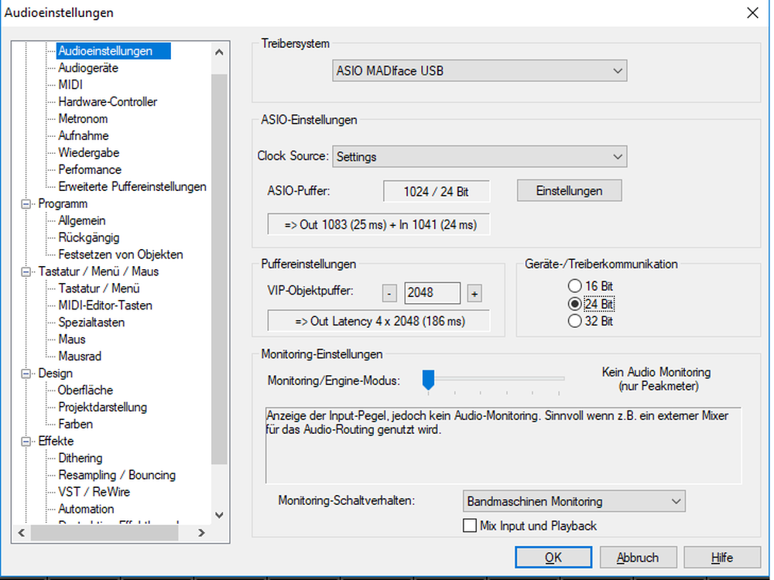
Task: Open the Treibersystem ASIO MADIface dropdown
Action: coord(479,71)
